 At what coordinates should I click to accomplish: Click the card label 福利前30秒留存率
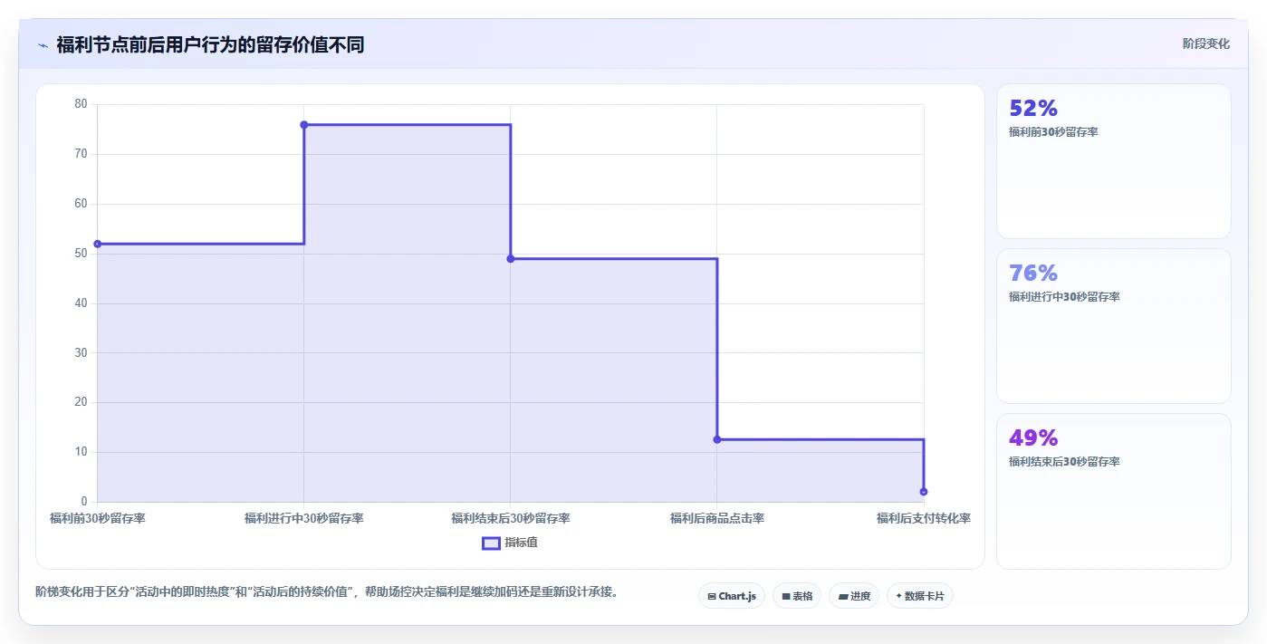point(1053,132)
